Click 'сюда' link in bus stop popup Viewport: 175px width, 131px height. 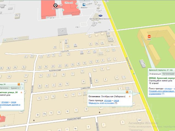pos(117,100)
